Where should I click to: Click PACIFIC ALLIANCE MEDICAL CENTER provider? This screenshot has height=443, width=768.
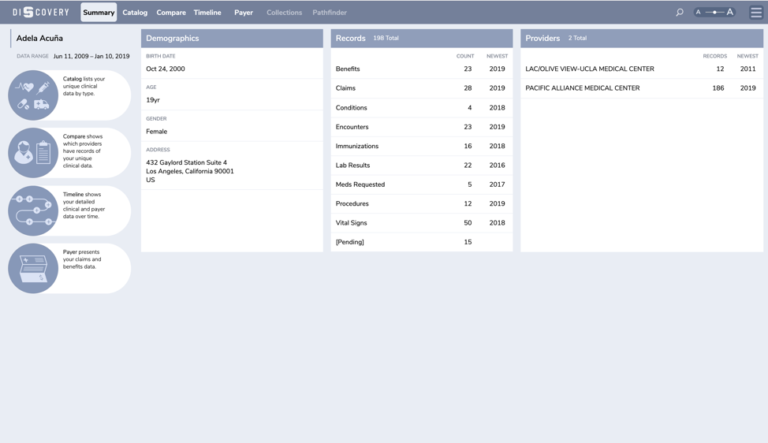click(x=583, y=88)
